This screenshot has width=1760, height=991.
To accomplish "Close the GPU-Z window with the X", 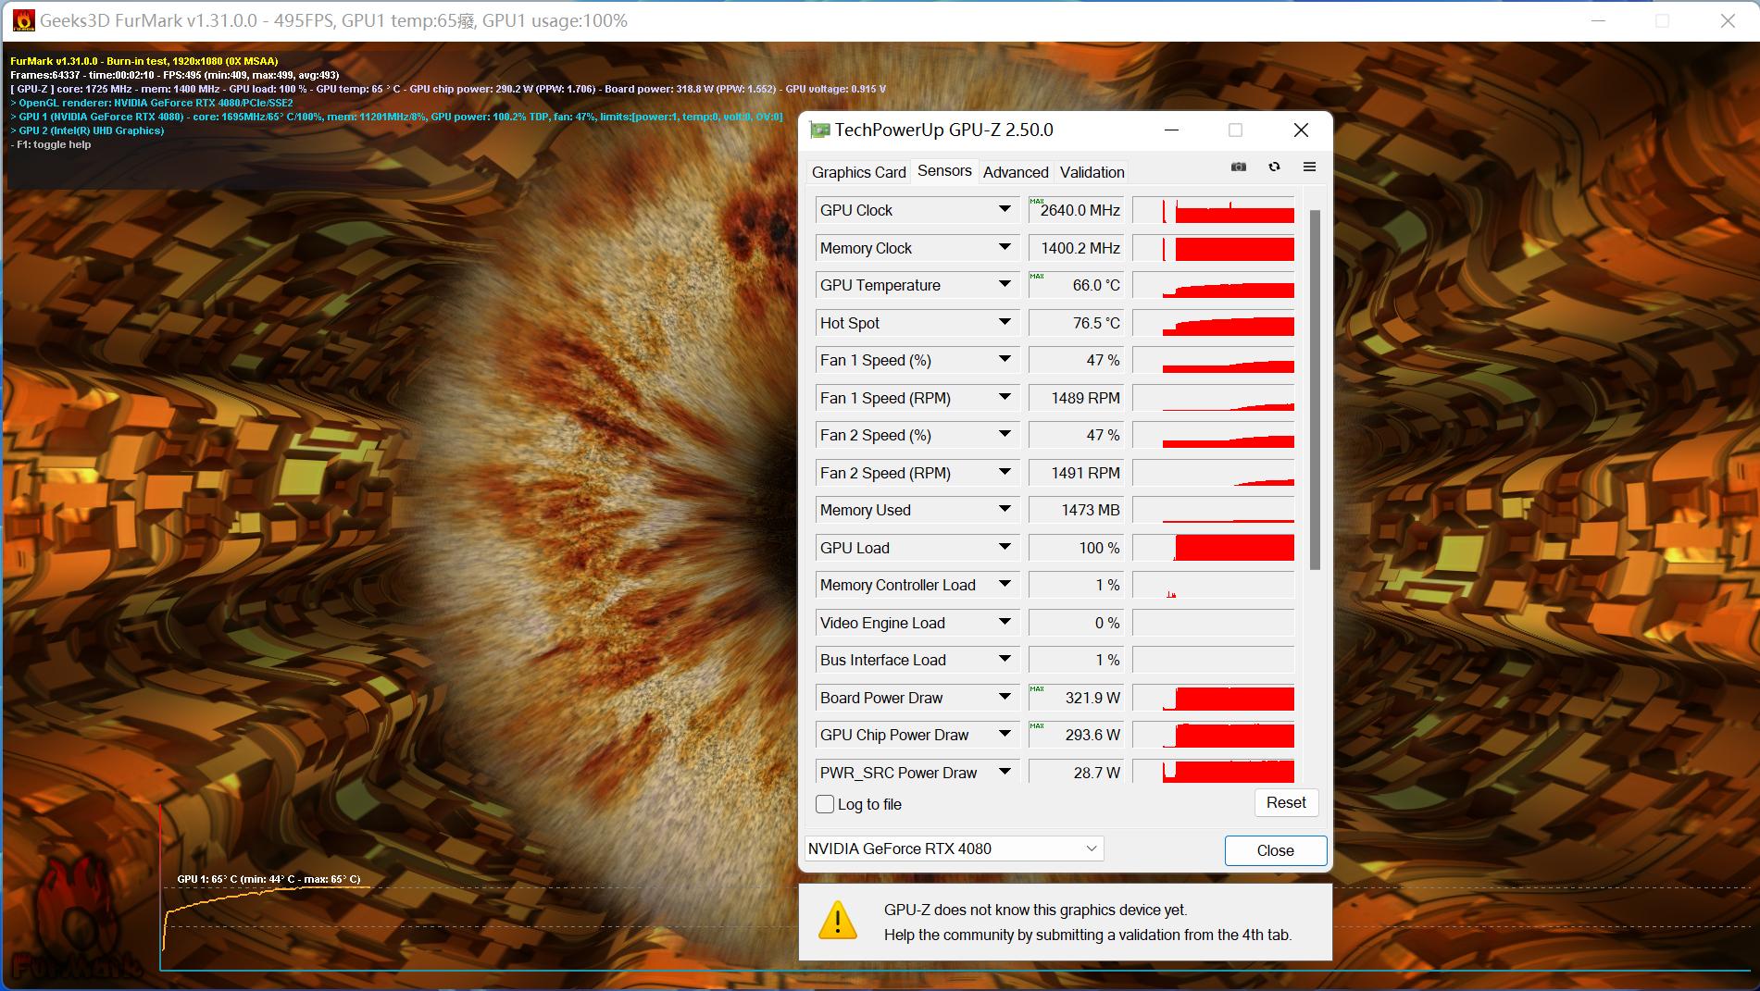I will pyautogui.click(x=1301, y=130).
